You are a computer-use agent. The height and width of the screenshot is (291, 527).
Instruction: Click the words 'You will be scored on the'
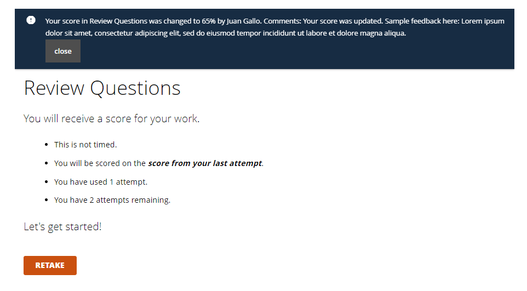100,163
